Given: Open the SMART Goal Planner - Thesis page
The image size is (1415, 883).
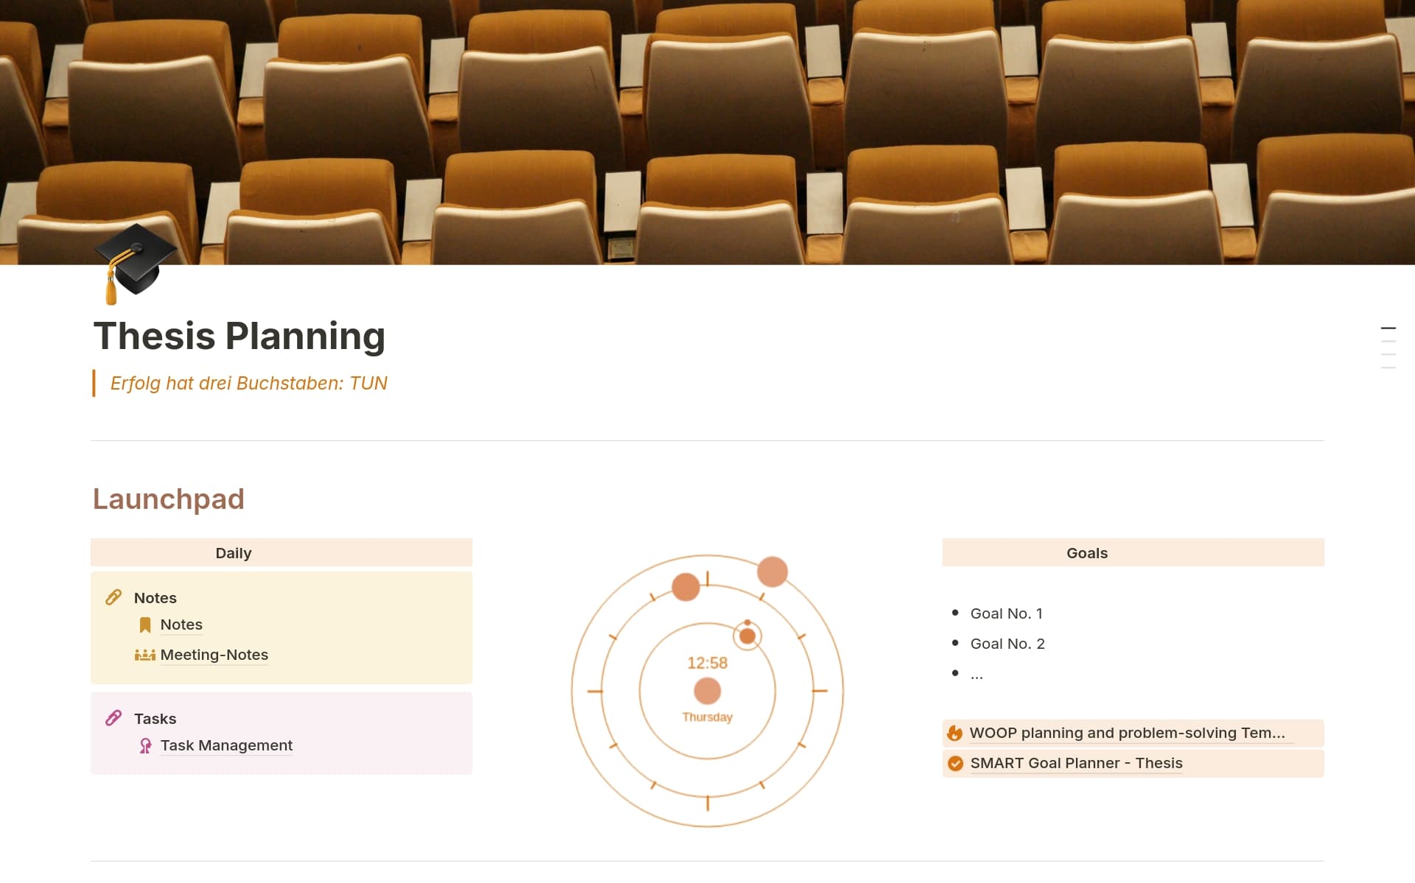Looking at the screenshot, I should pos(1076,763).
